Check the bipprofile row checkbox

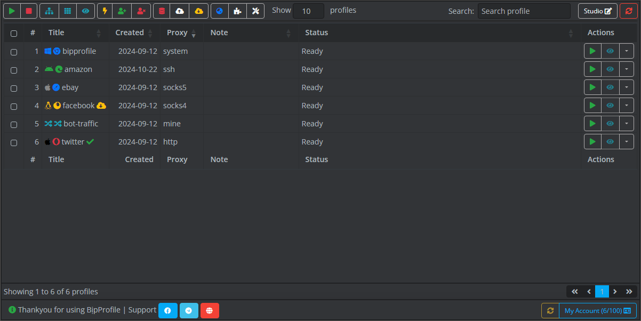tap(14, 52)
